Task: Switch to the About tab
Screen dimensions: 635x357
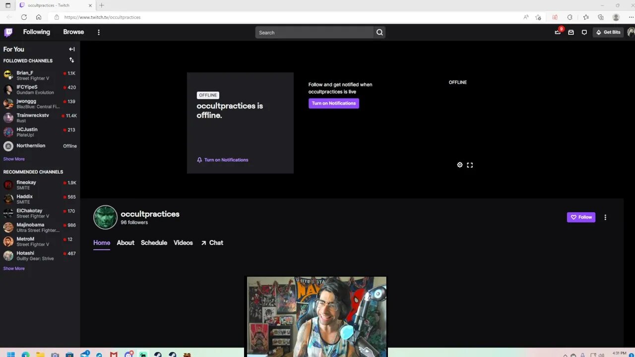Action: (x=126, y=242)
